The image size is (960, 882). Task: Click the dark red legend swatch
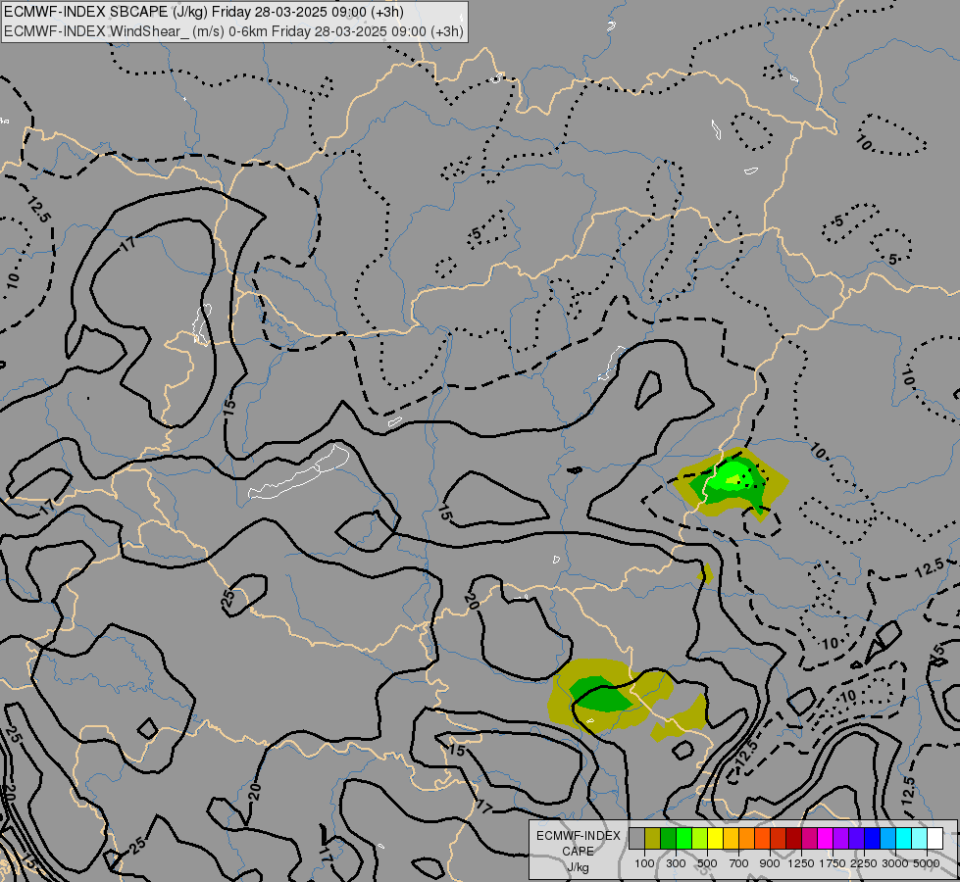coord(793,839)
